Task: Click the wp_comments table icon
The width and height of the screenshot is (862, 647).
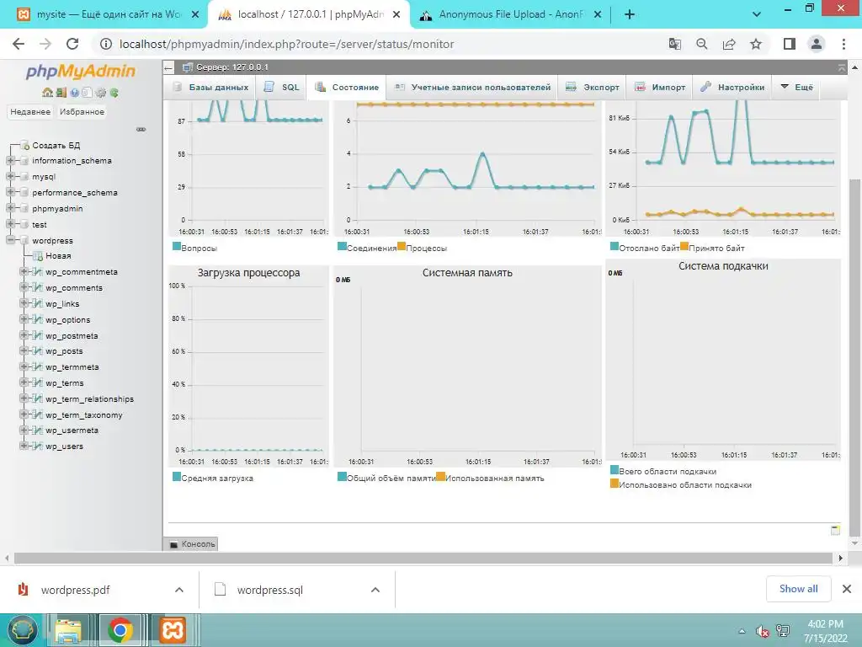Action: [x=37, y=288]
